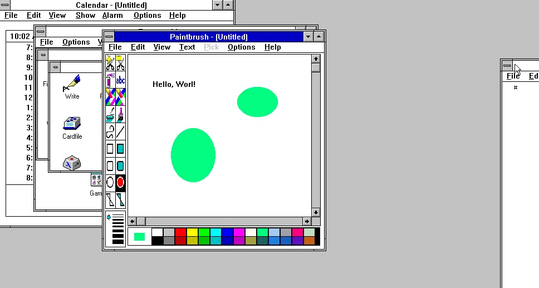The image size is (539, 288).
Task: Select the Brush tool
Action: [x=120, y=114]
